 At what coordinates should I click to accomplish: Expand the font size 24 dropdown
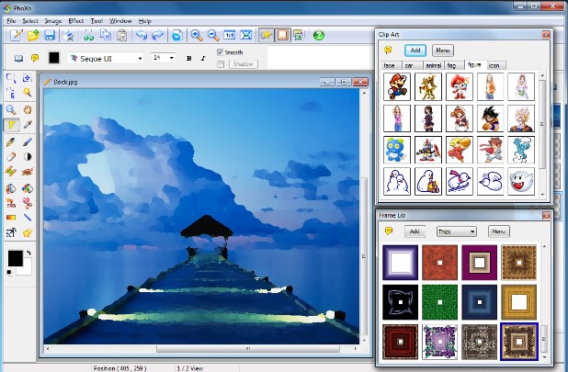click(163, 58)
